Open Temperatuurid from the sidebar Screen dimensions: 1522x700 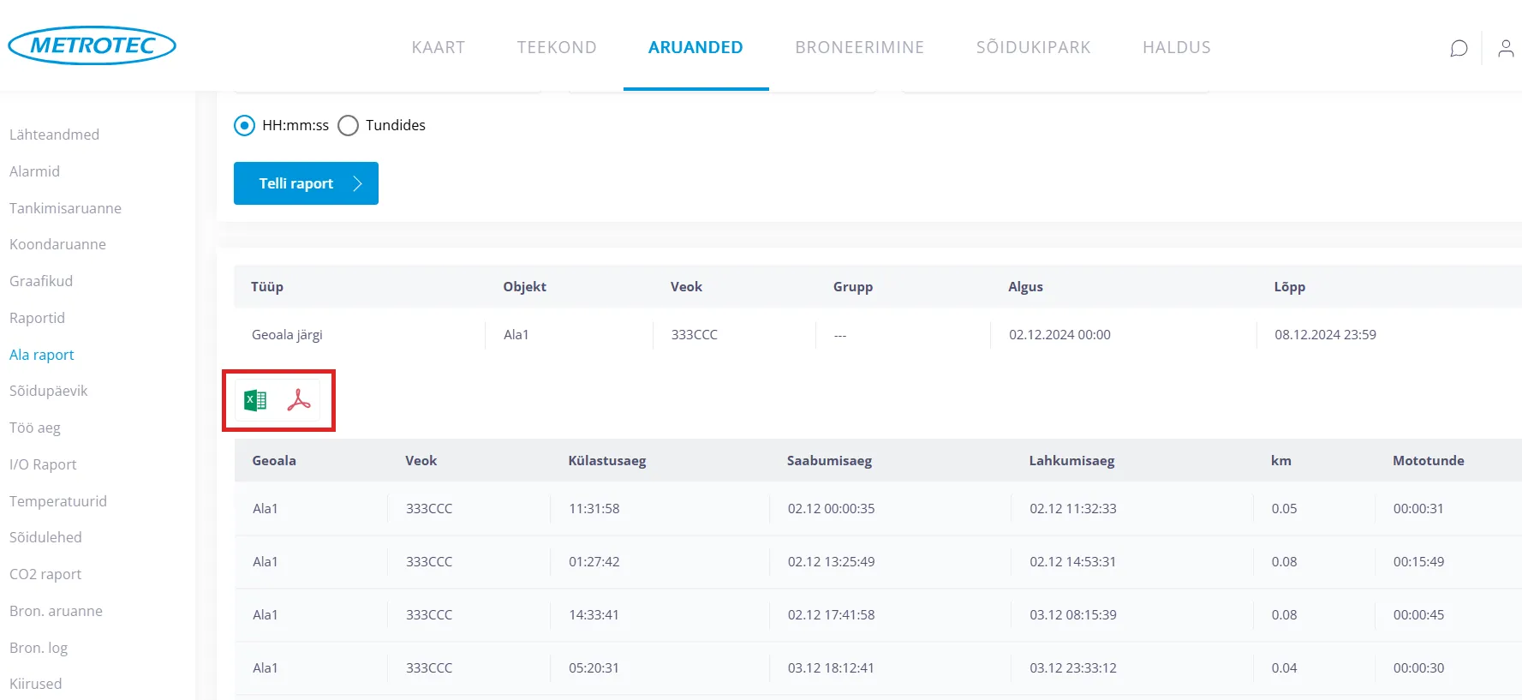58,501
